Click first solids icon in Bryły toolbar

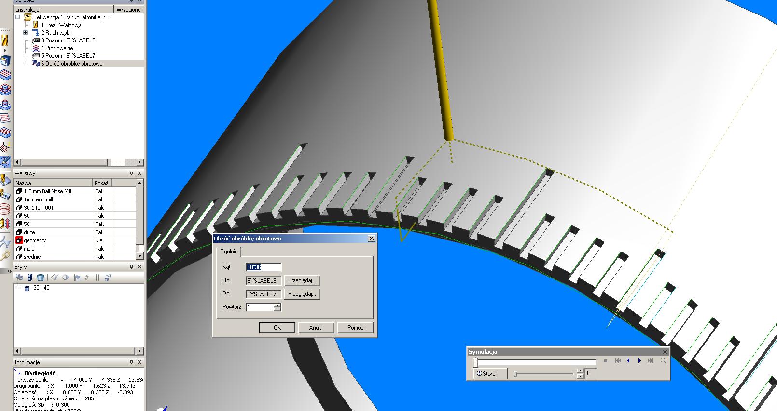19,277
